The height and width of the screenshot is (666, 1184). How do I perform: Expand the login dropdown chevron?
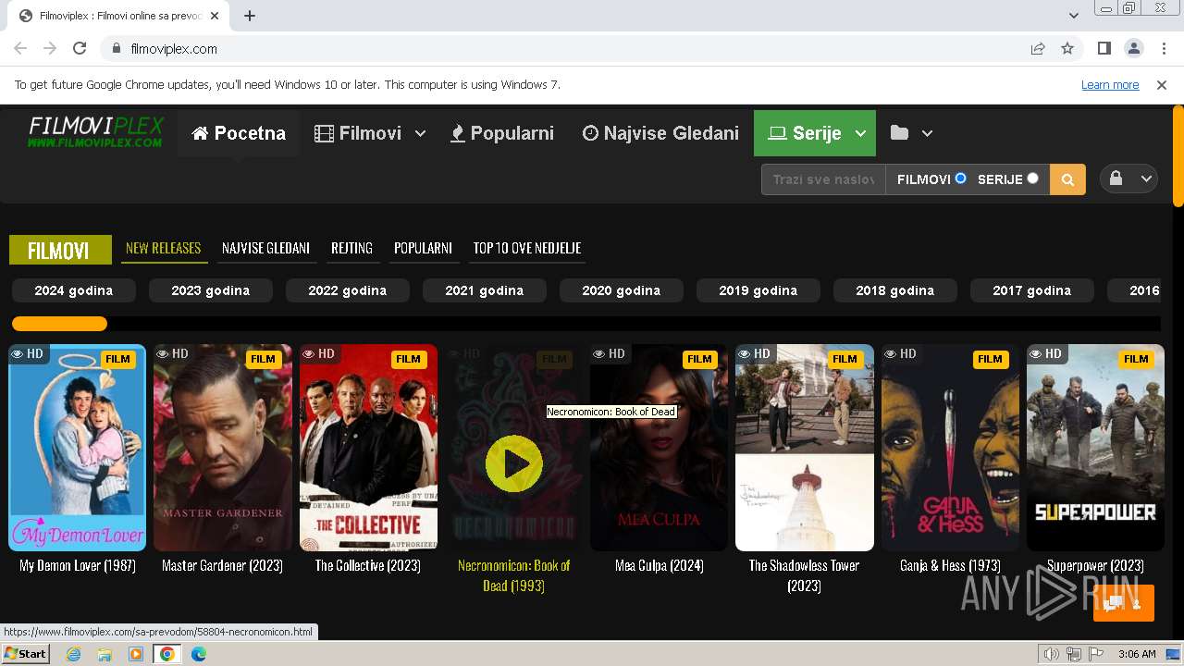1145,179
